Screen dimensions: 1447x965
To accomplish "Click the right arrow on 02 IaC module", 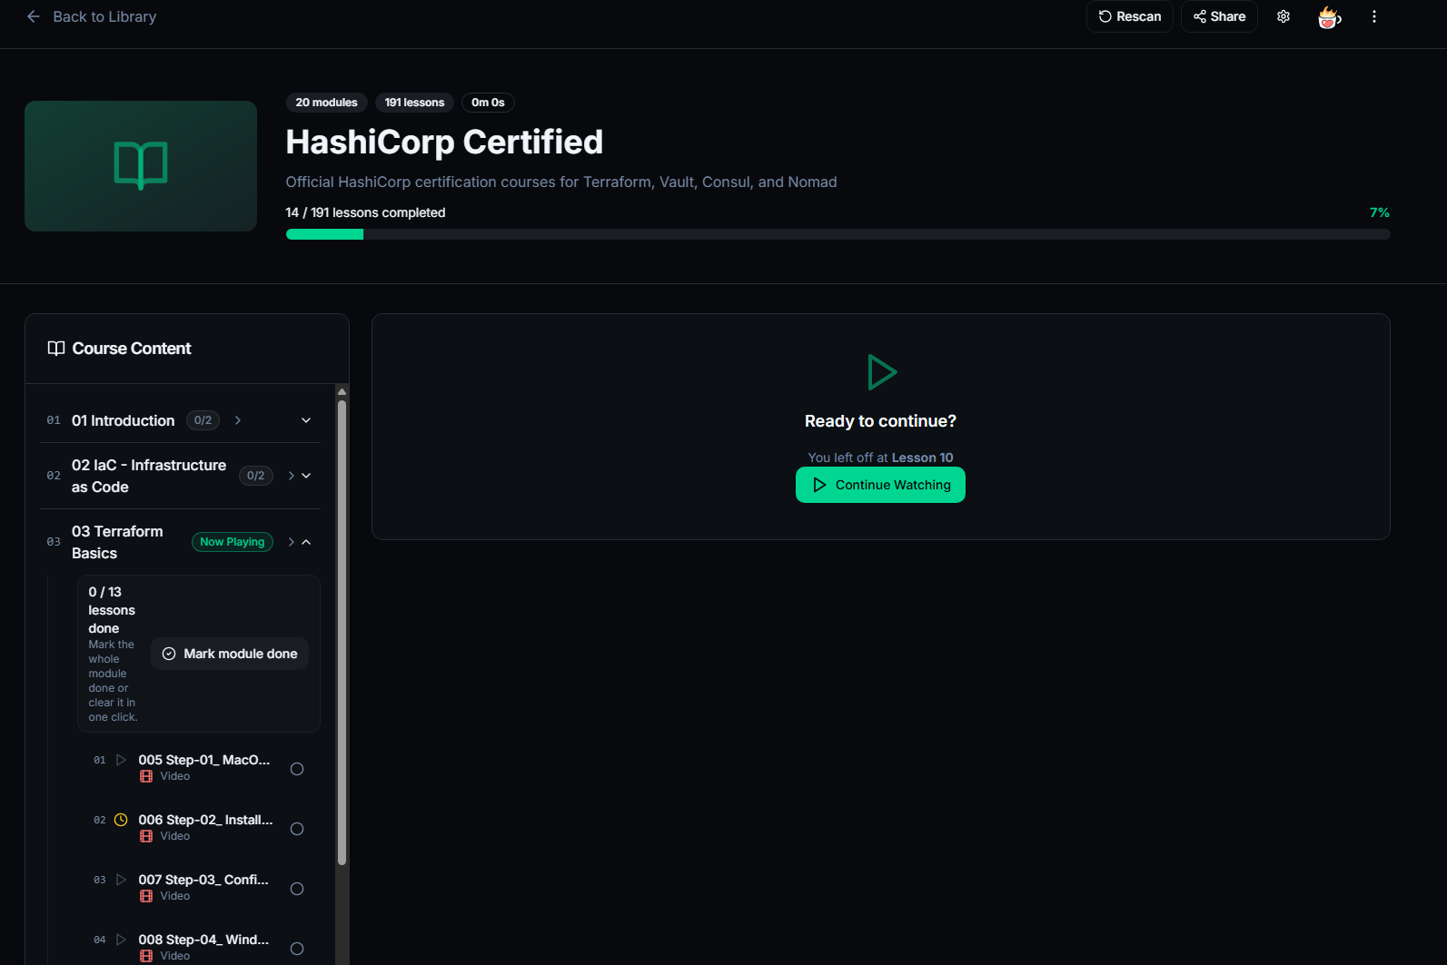I will coord(292,476).
